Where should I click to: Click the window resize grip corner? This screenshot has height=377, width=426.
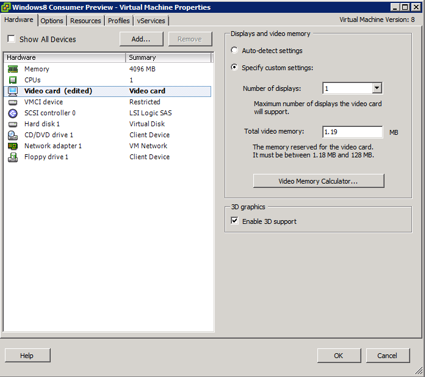click(419, 370)
